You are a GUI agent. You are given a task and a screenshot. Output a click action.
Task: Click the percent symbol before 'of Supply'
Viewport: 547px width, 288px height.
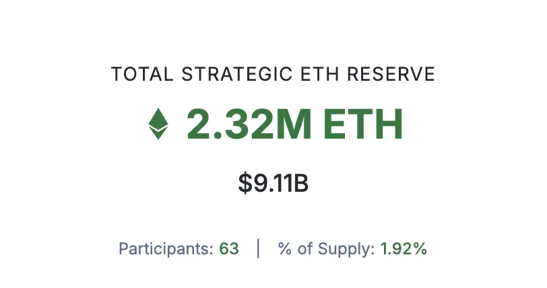point(285,249)
